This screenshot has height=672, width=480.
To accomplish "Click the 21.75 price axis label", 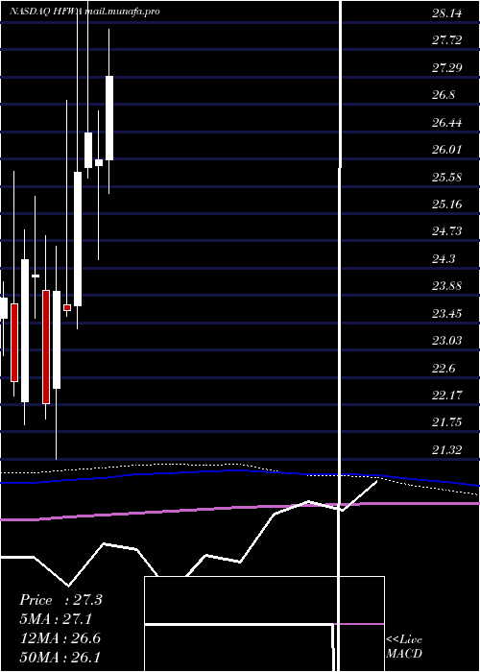I will 447,422.
